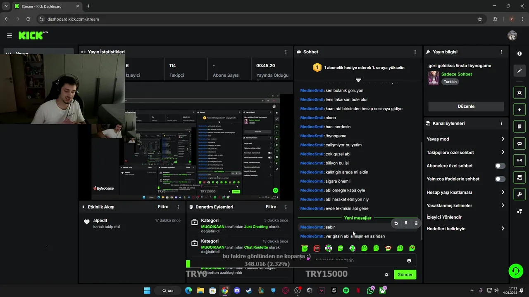Open the Denetim Eylemleri panel three-dot menu

[286, 207]
